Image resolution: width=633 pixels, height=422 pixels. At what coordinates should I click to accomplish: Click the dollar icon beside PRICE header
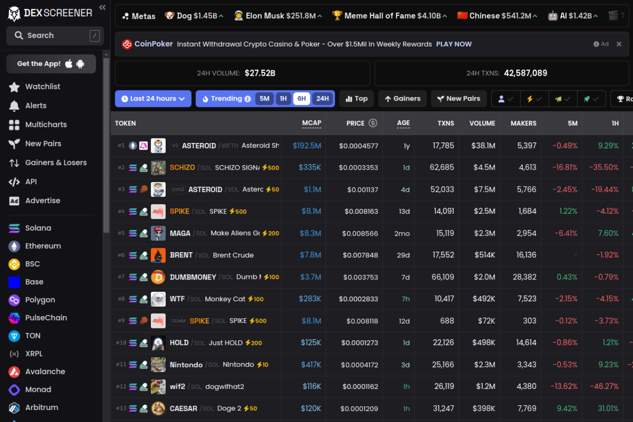click(x=373, y=123)
